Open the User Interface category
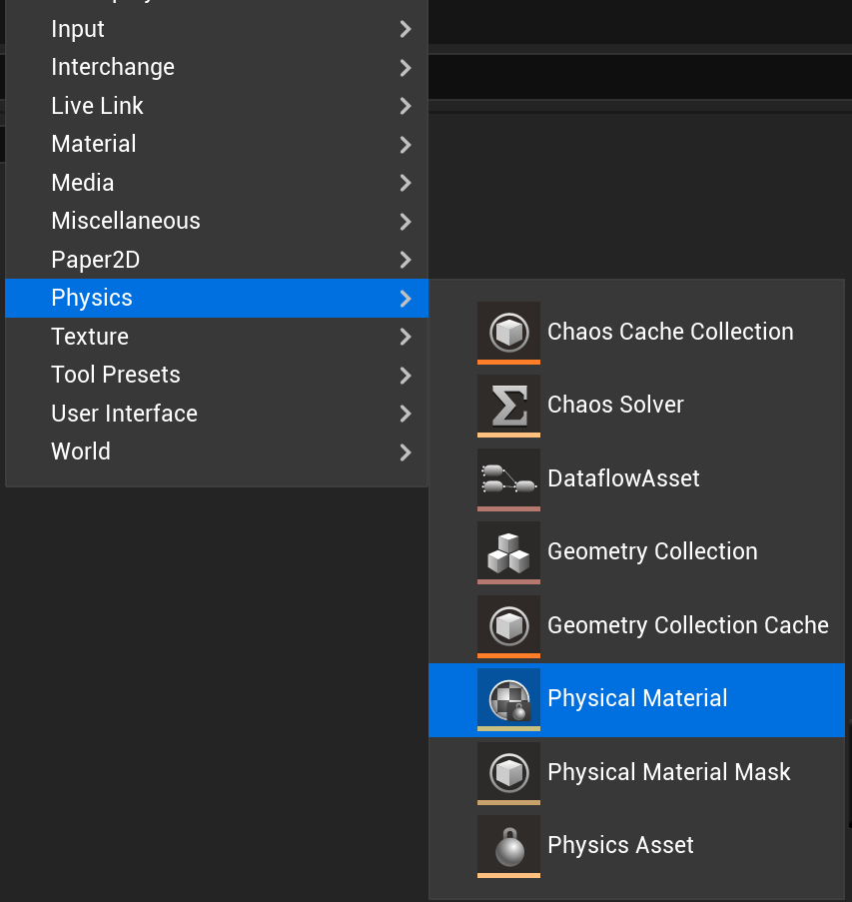 125,414
